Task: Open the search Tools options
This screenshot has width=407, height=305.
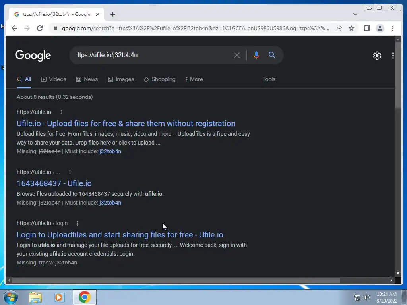Action: tap(269, 79)
